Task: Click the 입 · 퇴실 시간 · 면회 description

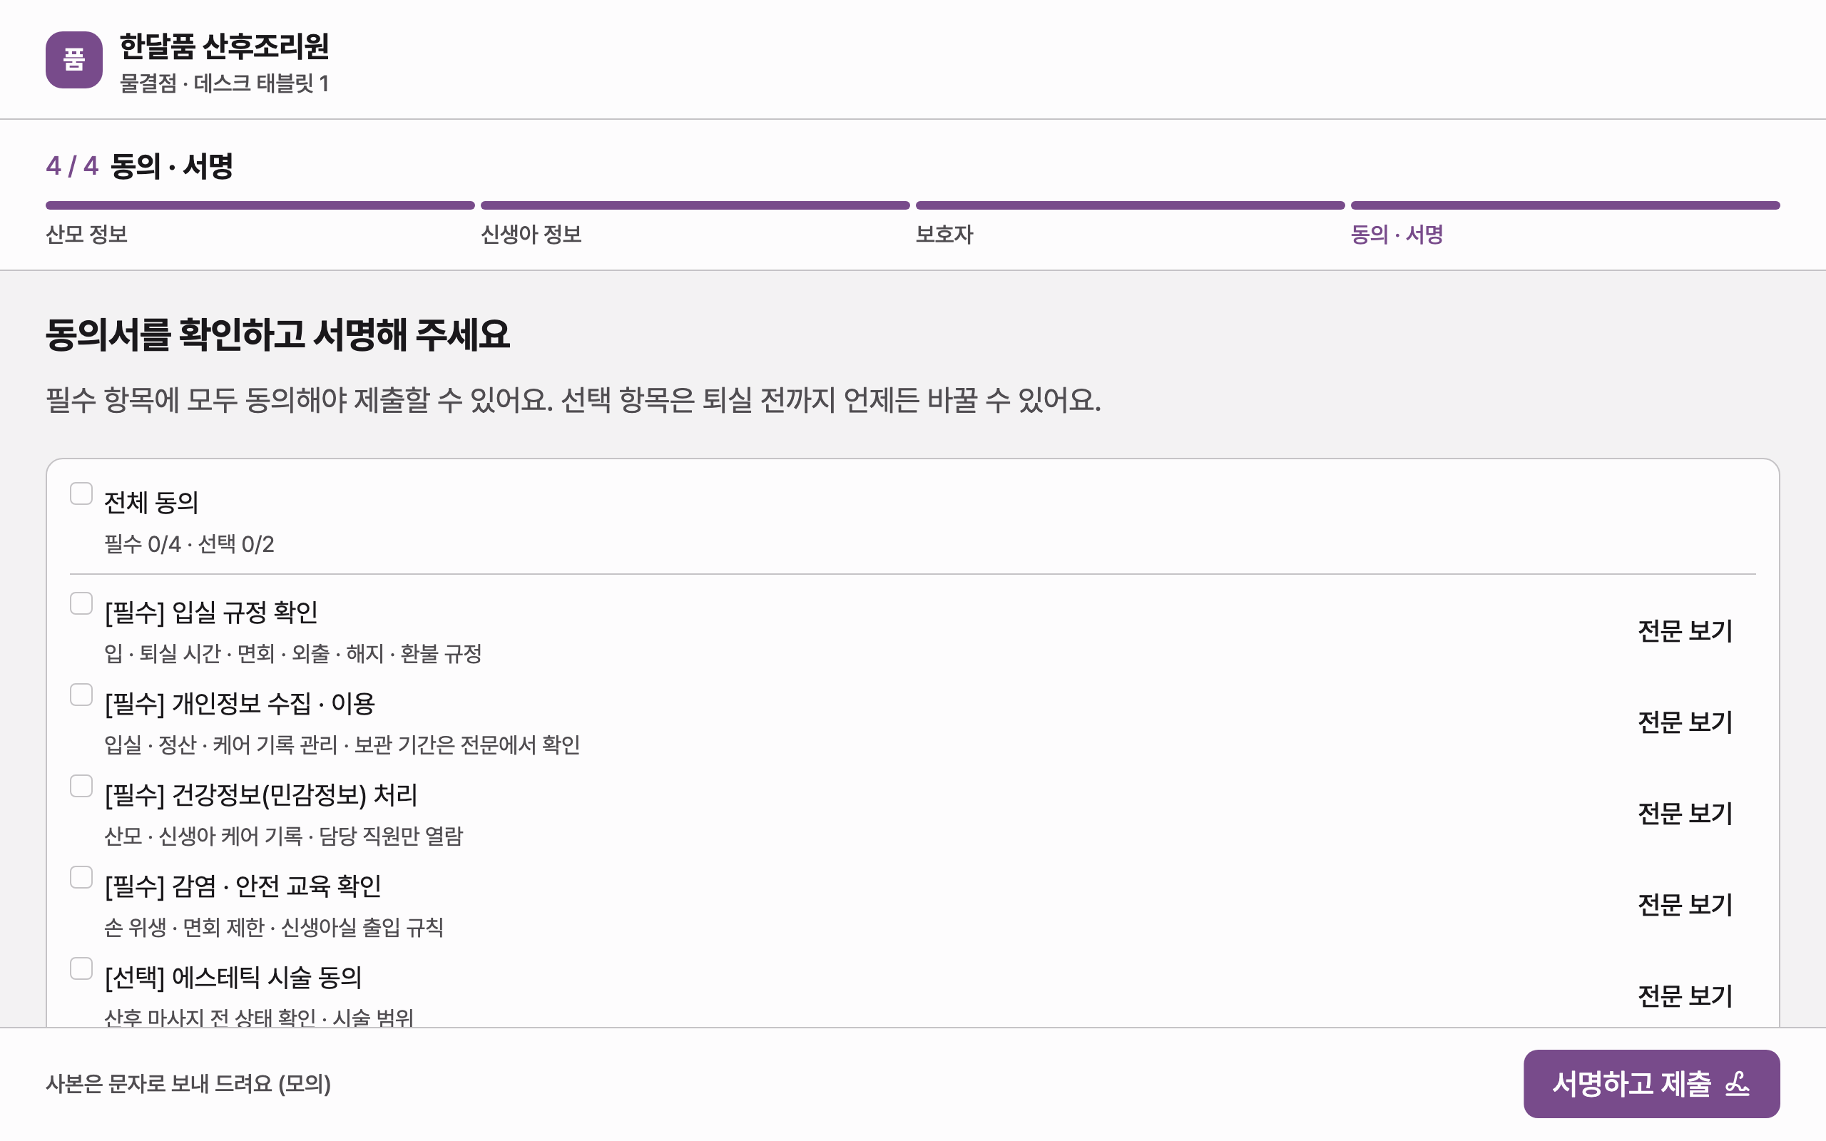Action: [x=292, y=653]
